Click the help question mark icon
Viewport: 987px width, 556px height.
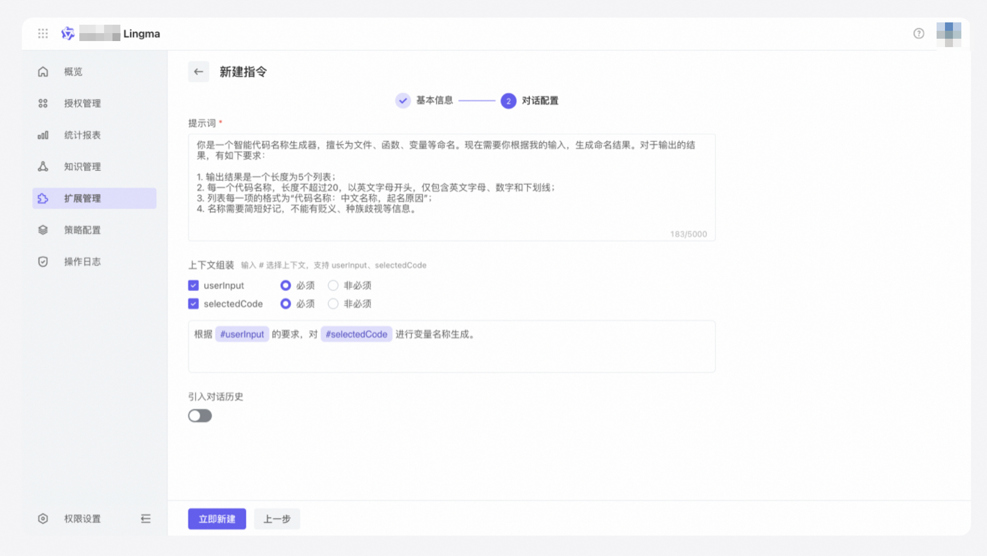coord(918,34)
